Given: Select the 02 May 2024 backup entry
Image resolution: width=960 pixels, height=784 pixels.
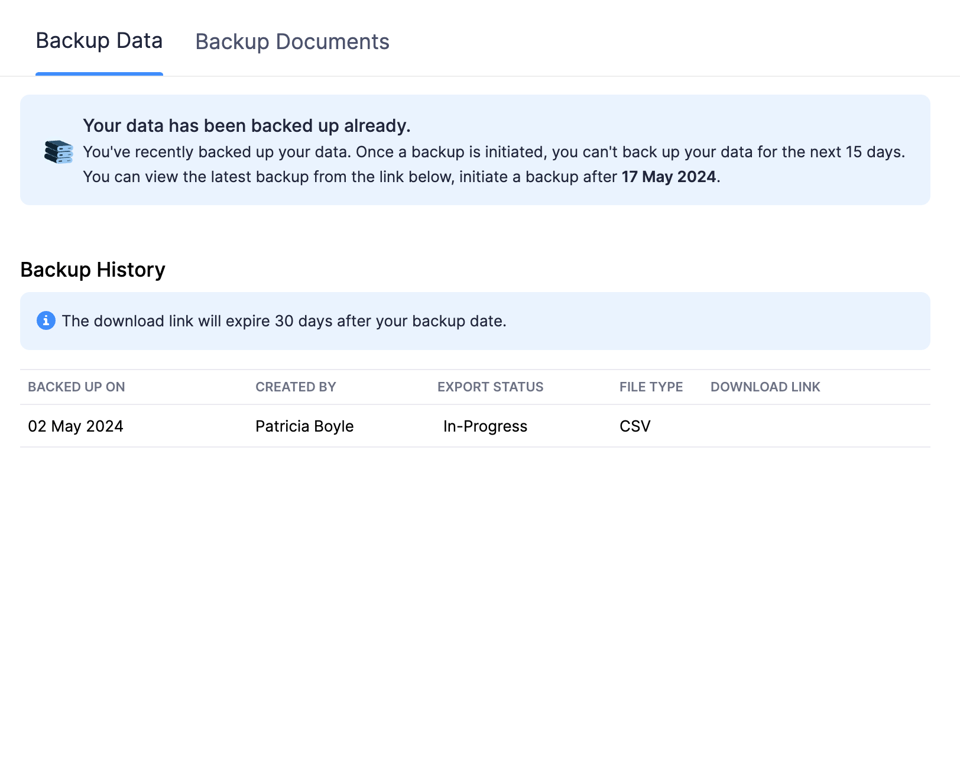Looking at the screenshot, I should click(x=76, y=426).
